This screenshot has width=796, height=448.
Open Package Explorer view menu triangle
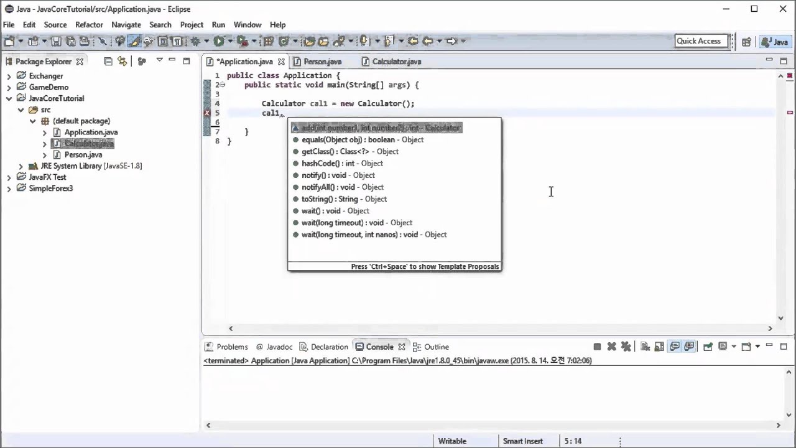point(159,60)
